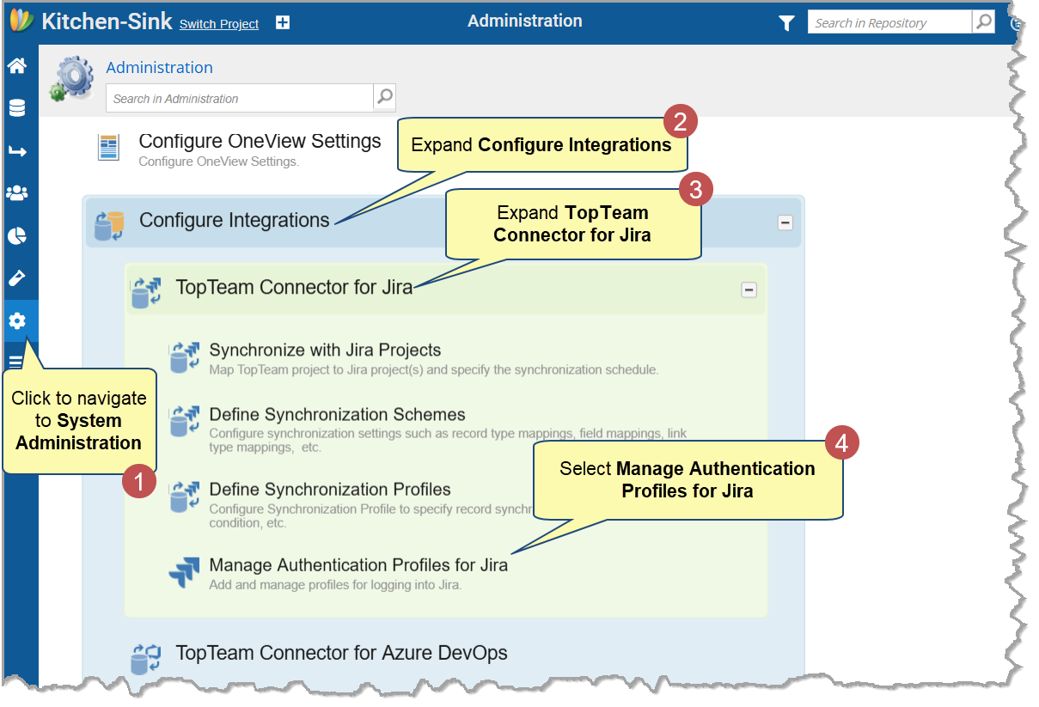The width and height of the screenshot is (1039, 707).
Task: Open Synchronize with Jira Projects
Action: [325, 350]
